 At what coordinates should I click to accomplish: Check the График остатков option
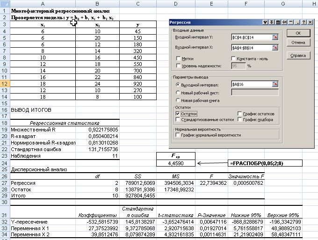coord(240,114)
